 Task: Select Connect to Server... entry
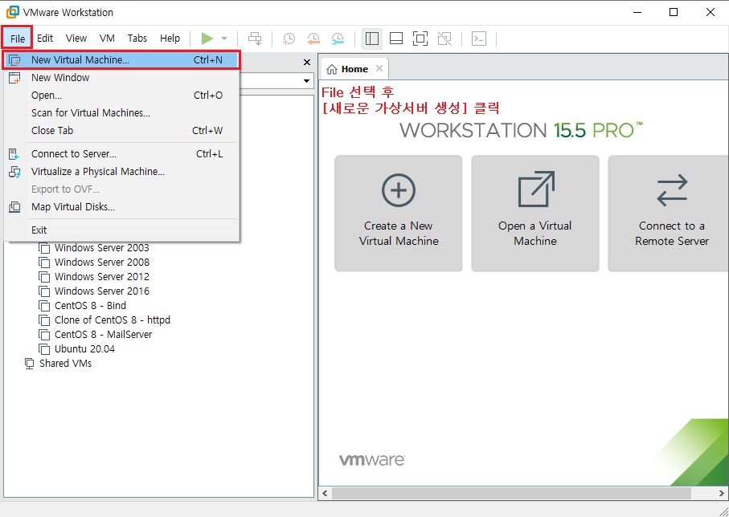(x=122, y=154)
